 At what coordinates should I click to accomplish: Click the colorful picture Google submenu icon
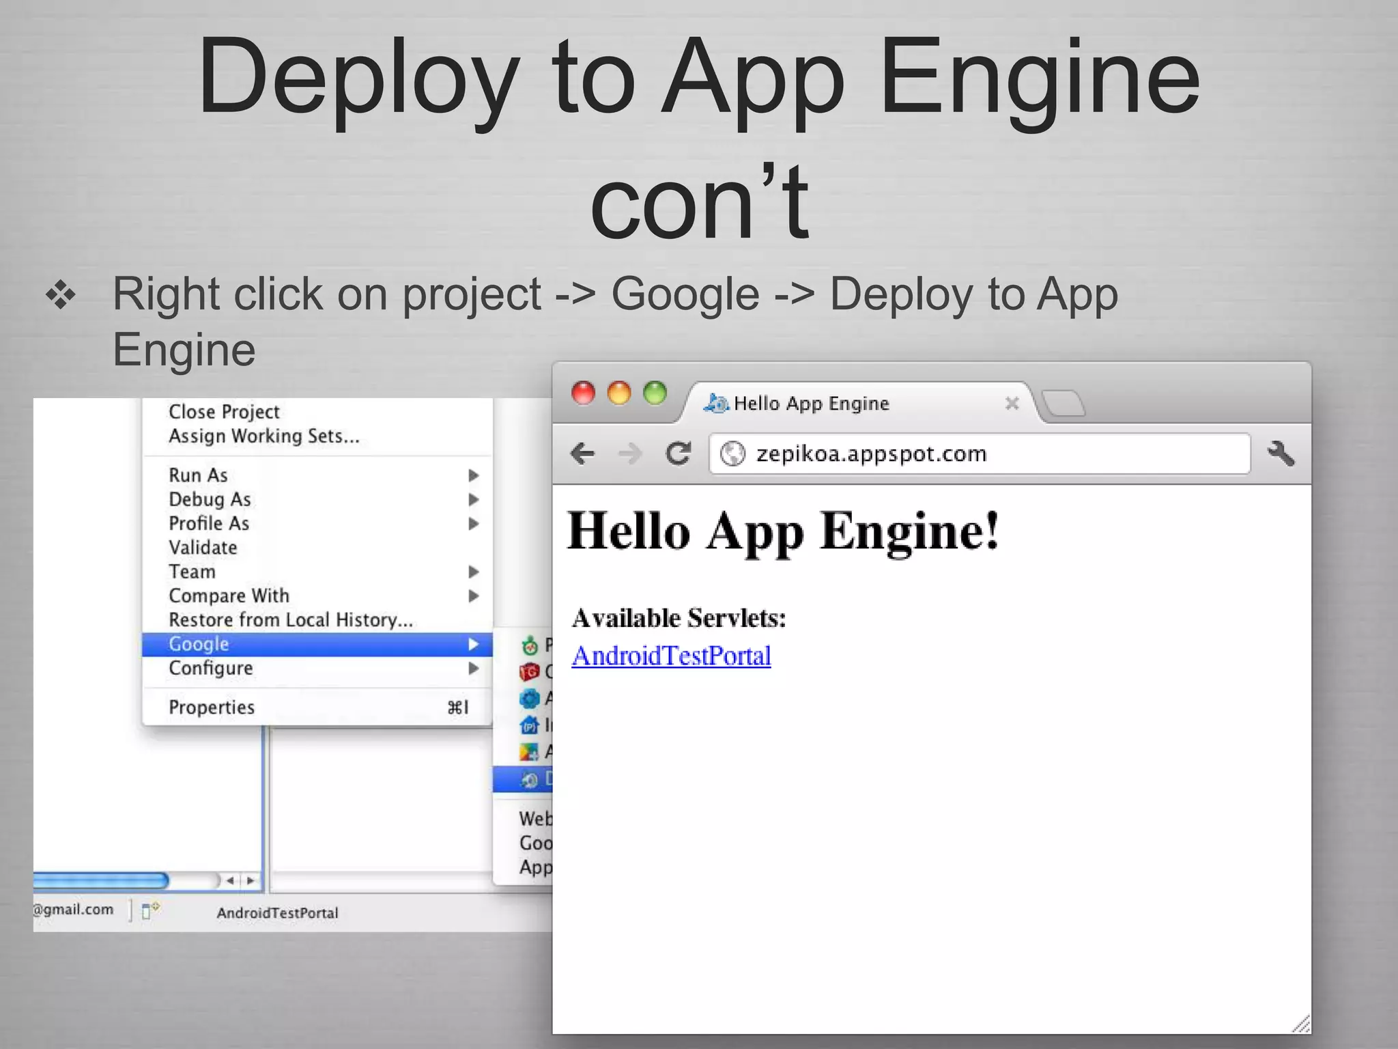[x=529, y=752]
